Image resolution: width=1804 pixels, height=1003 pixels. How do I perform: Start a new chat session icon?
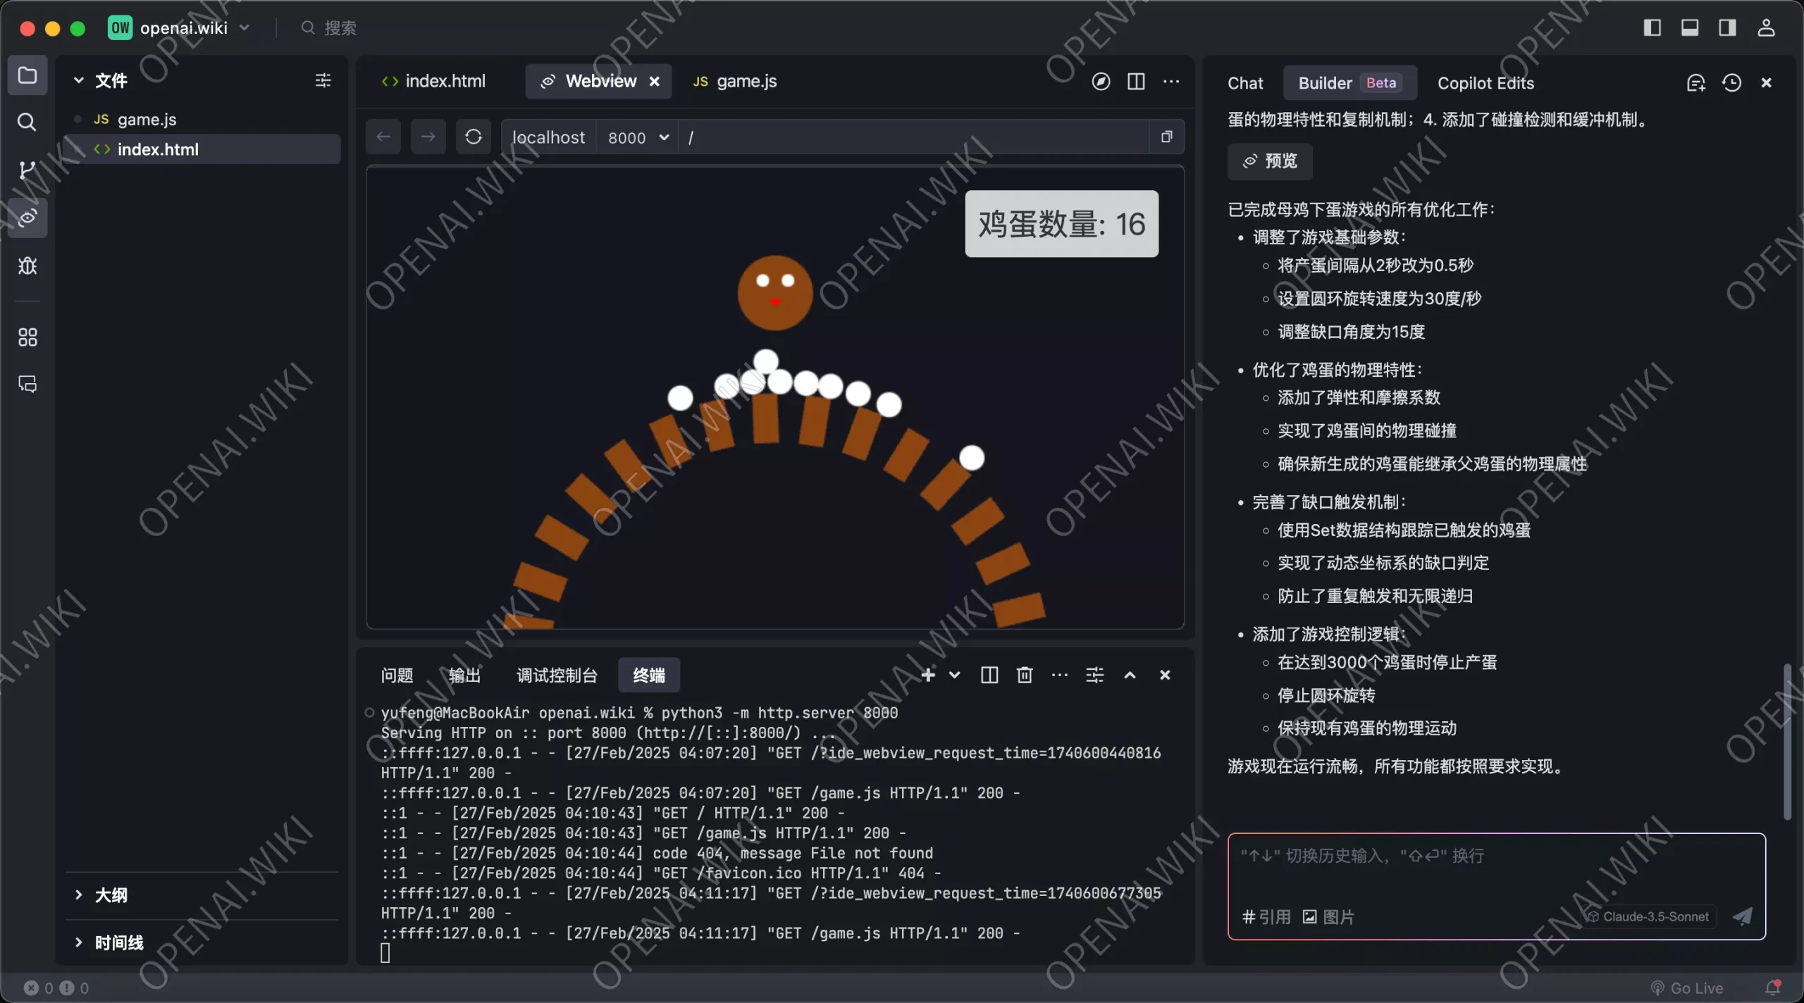click(x=1695, y=83)
